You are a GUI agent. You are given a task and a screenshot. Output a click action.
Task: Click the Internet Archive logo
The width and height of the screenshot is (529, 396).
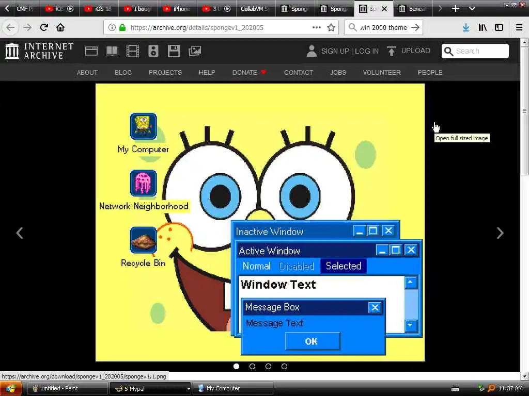click(39, 51)
